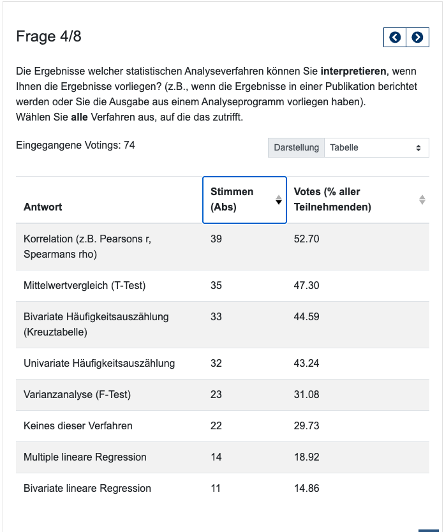Select the Mittelwertvergleich (T-Test) row
444x532 pixels.
tap(84, 285)
